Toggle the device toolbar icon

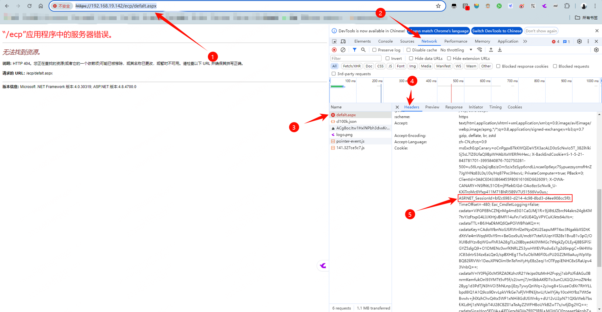point(343,42)
